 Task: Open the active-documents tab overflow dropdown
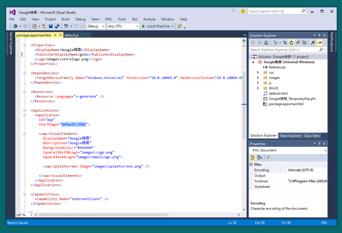(x=244, y=35)
